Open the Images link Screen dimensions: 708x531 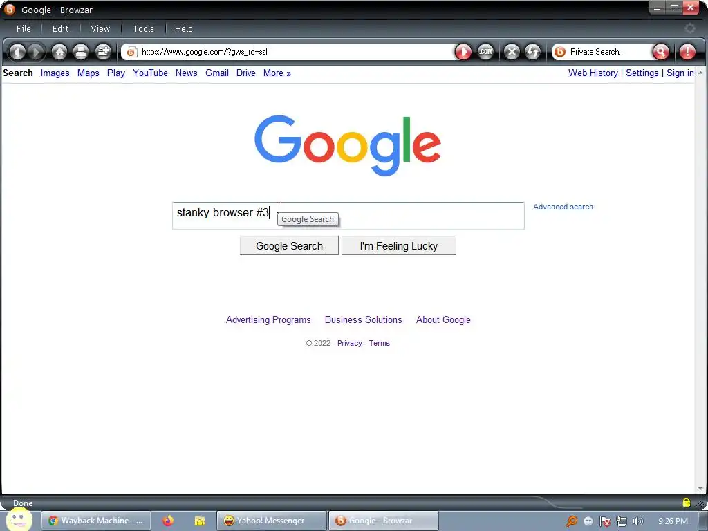point(55,73)
